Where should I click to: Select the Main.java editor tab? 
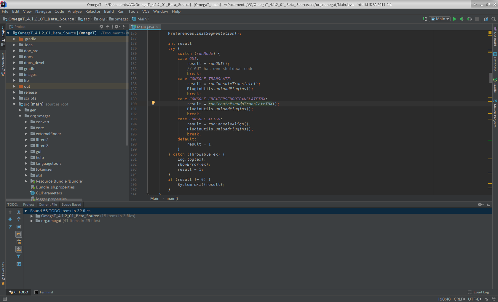145,27
